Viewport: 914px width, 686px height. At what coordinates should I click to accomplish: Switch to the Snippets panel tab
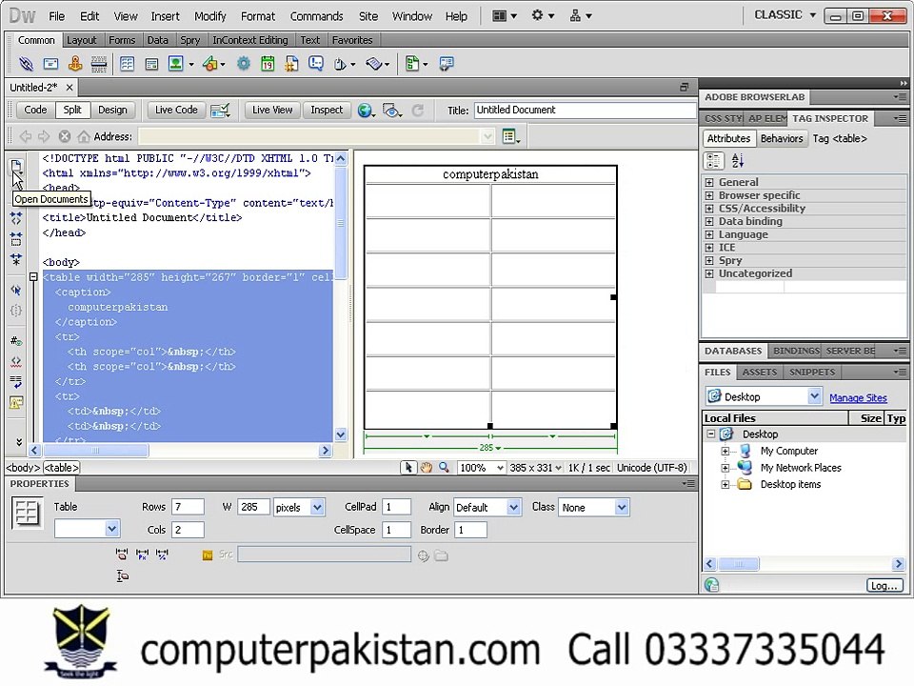[x=811, y=373]
